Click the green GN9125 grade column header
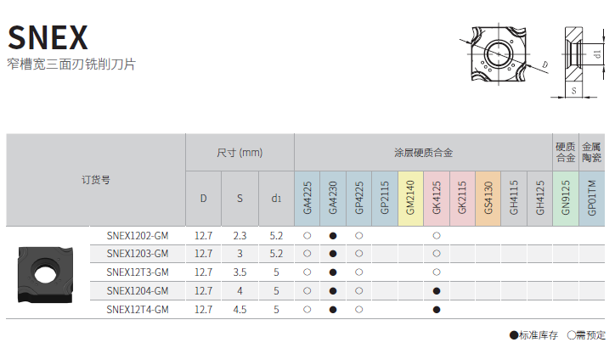 tap(566, 199)
